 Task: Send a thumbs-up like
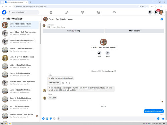click(163, 119)
